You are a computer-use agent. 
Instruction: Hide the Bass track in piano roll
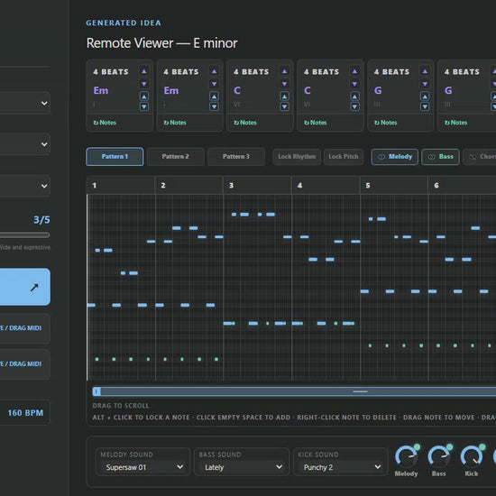coord(440,157)
